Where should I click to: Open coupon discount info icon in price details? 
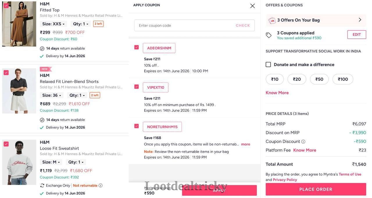(x=303, y=142)
